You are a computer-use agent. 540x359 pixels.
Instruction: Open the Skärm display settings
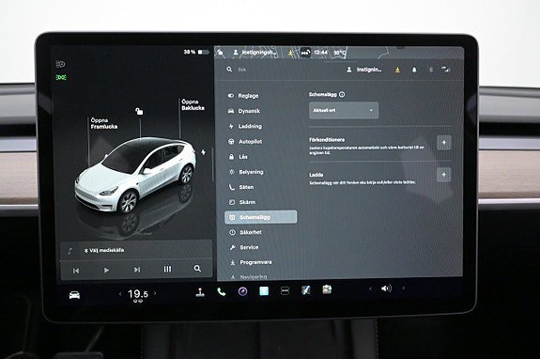242,202
